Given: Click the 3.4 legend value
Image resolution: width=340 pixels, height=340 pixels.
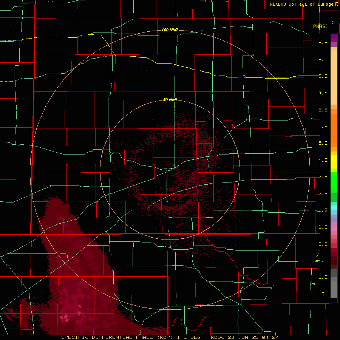Looking at the screenshot, I should click(323, 177).
